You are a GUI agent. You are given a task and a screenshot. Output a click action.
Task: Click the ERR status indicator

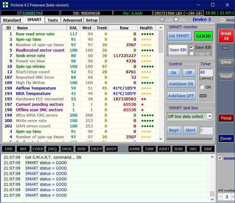coord(9,149)
